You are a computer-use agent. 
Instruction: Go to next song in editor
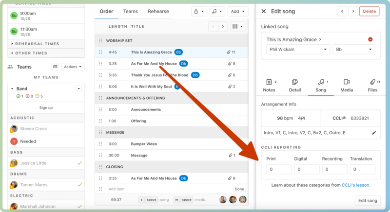[x=353, y=11]
